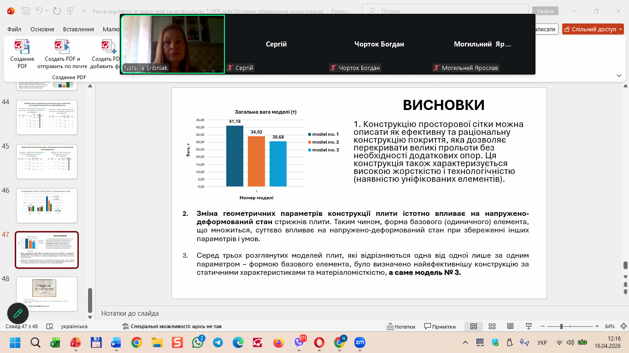Click the Undo arrow icon
This screenshot has height=353, width=629.
point(40,11)
